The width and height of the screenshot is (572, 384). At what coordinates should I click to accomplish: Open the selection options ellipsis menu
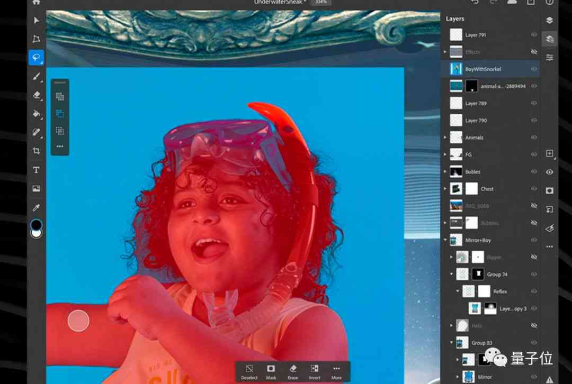[60, 146]
